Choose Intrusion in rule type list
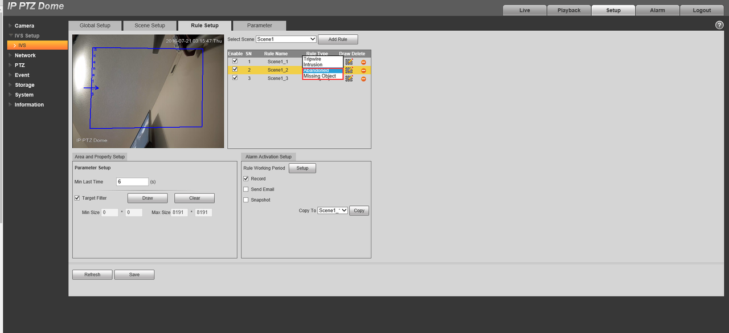Image resolution: width=729 pixels, height=333 pixels. coord(322,64)
